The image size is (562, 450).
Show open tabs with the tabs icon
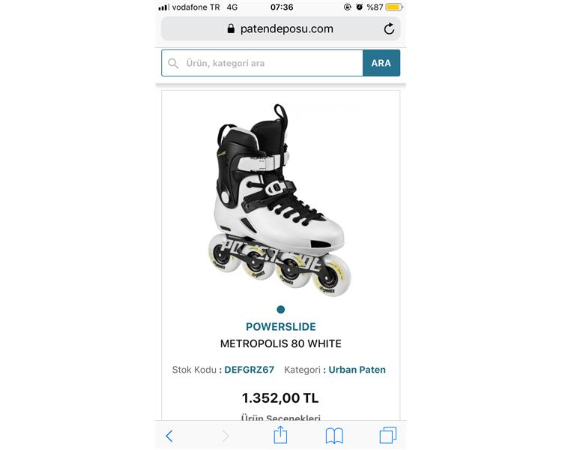pos(387,436)
